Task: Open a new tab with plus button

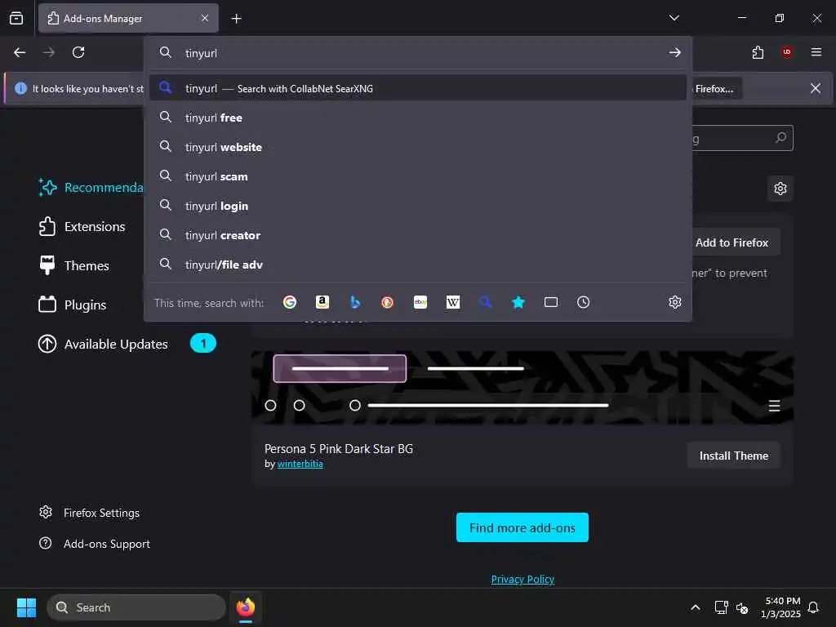Action: [x=236, y=19]
